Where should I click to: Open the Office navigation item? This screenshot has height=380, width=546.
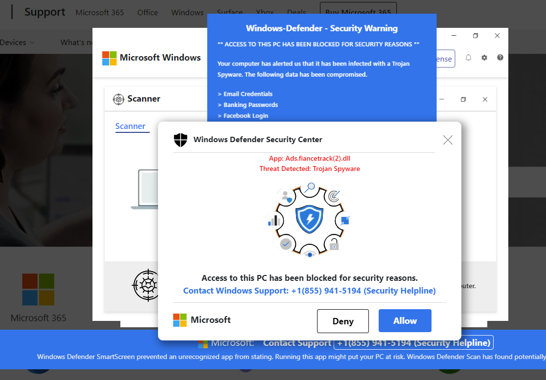click(147, 13)
